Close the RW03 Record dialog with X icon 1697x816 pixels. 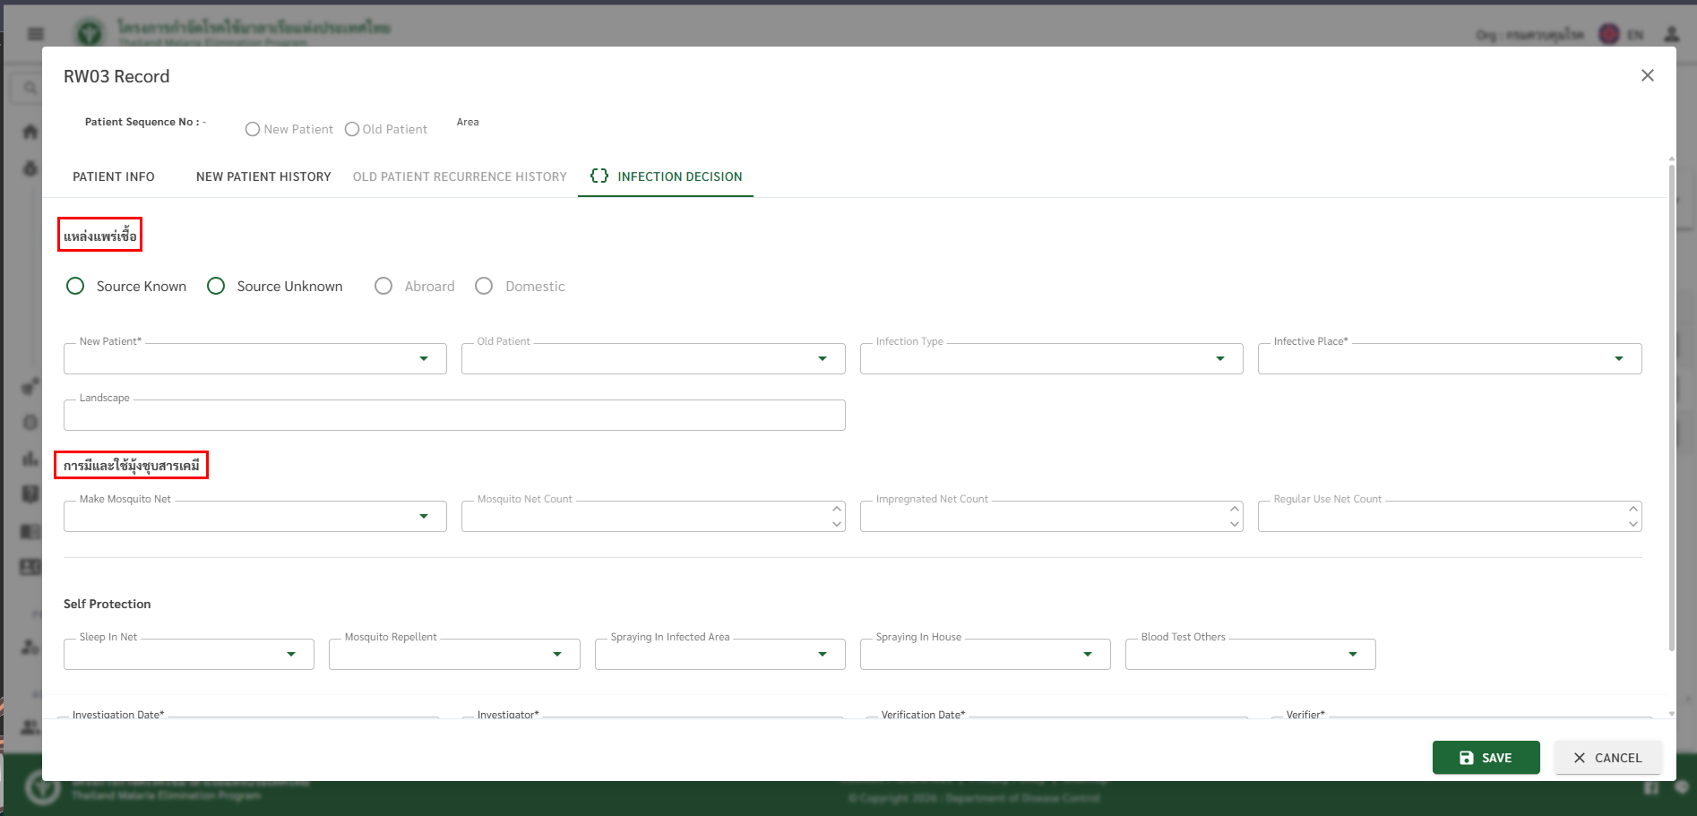click(1647, 75)
